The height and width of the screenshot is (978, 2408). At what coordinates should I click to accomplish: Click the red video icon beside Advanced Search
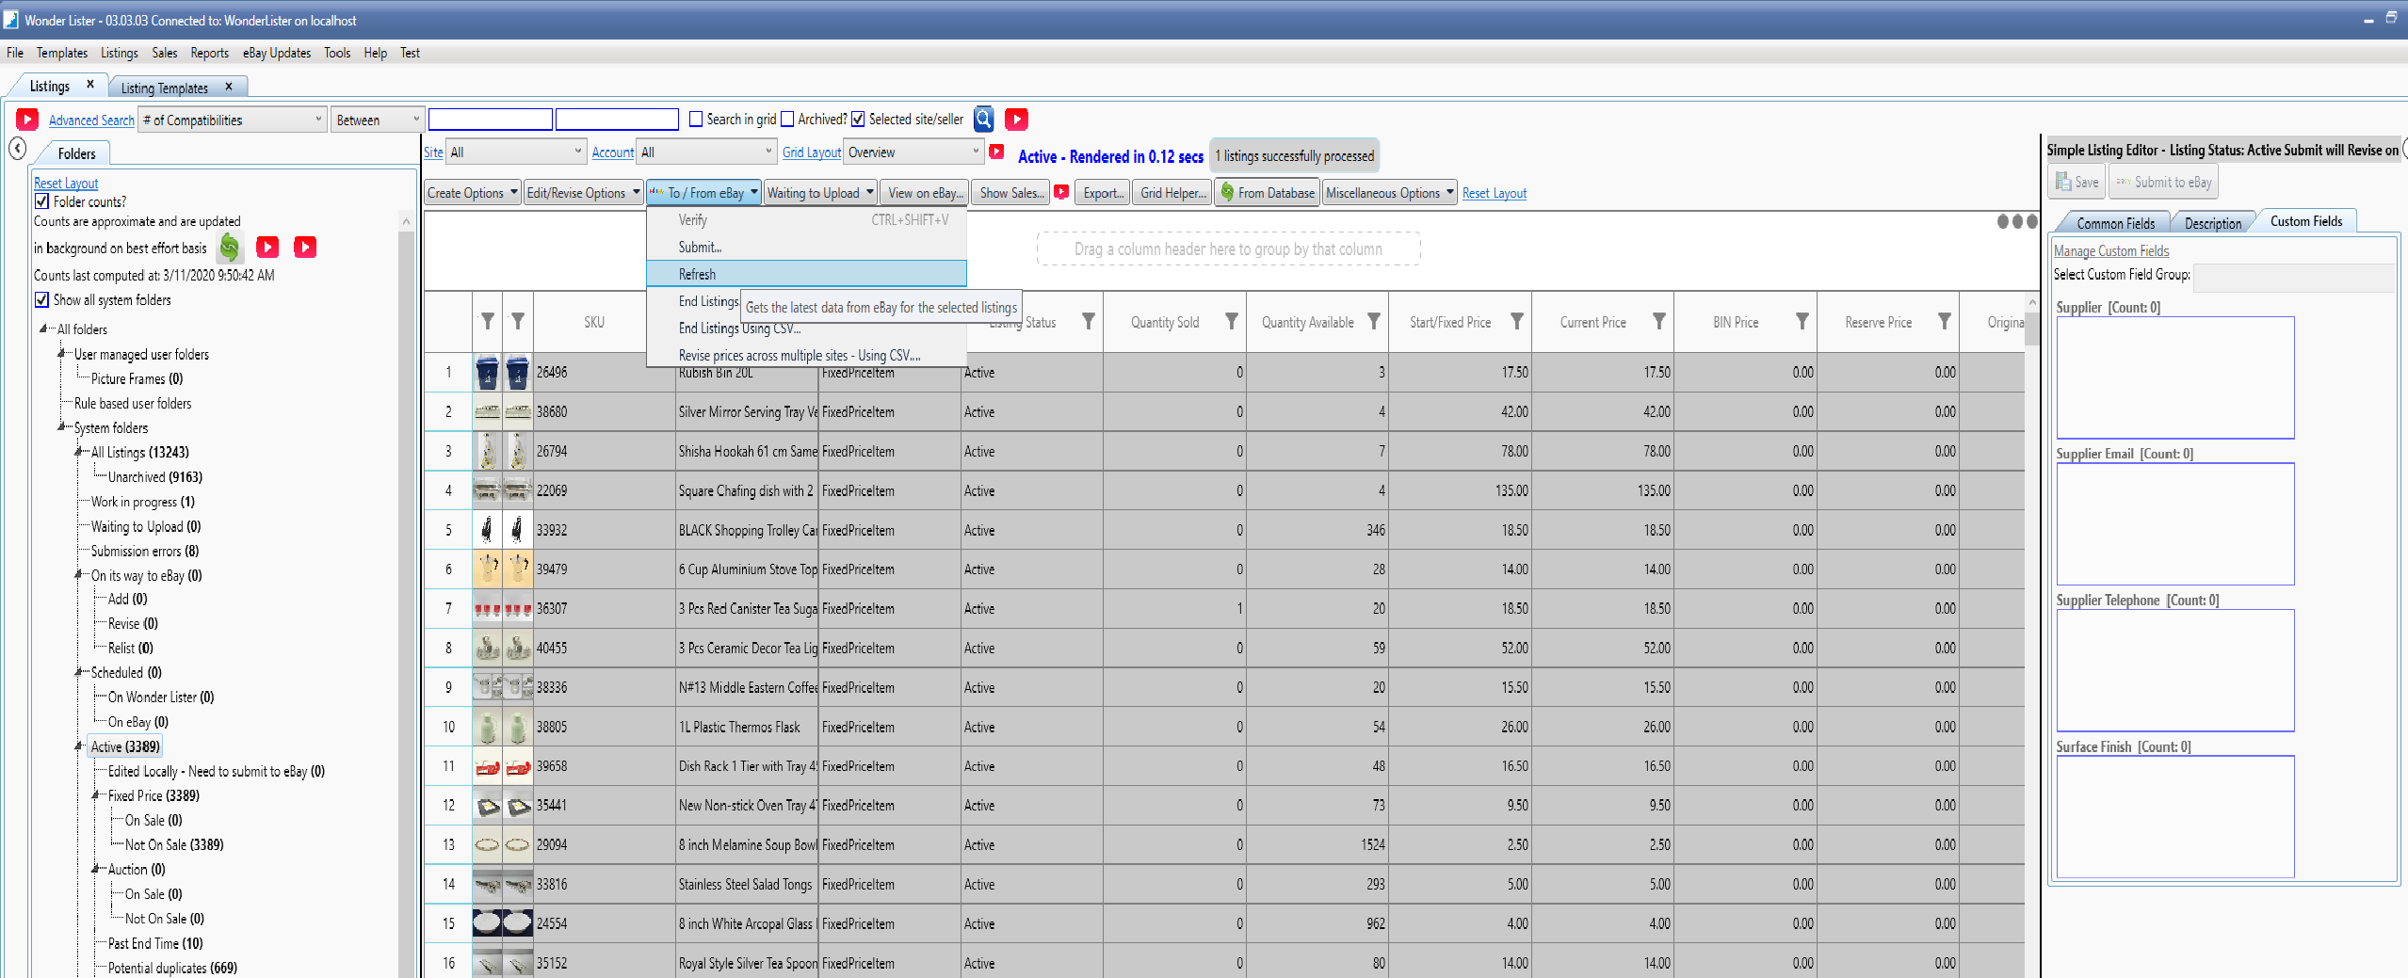[27, 120]
